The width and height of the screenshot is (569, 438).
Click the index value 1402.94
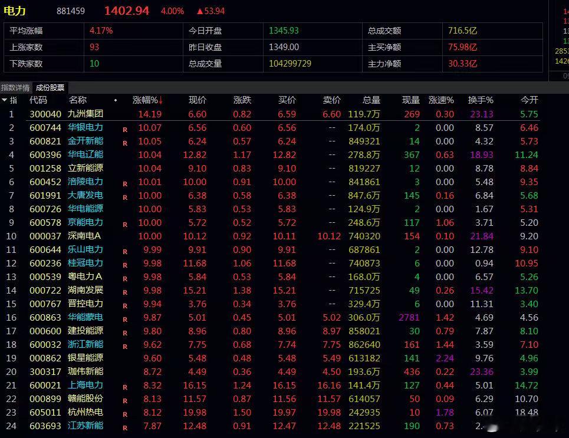point(127,11)
